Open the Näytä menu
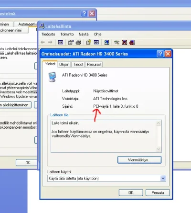This screenshot has width=191, height=213. tap(84, 34)
